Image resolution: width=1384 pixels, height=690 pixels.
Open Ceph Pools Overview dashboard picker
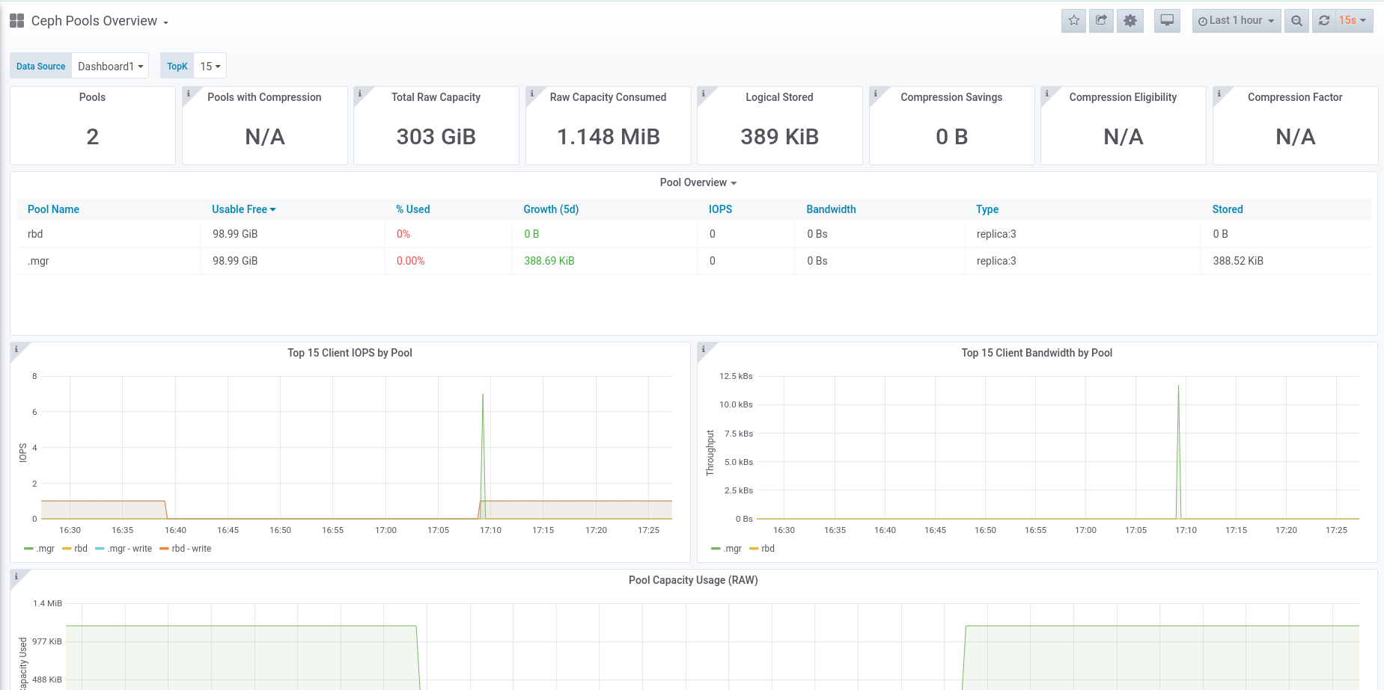(100, 21)
